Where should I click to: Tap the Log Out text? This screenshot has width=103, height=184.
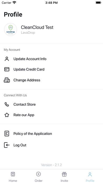[x=20, y=145]
